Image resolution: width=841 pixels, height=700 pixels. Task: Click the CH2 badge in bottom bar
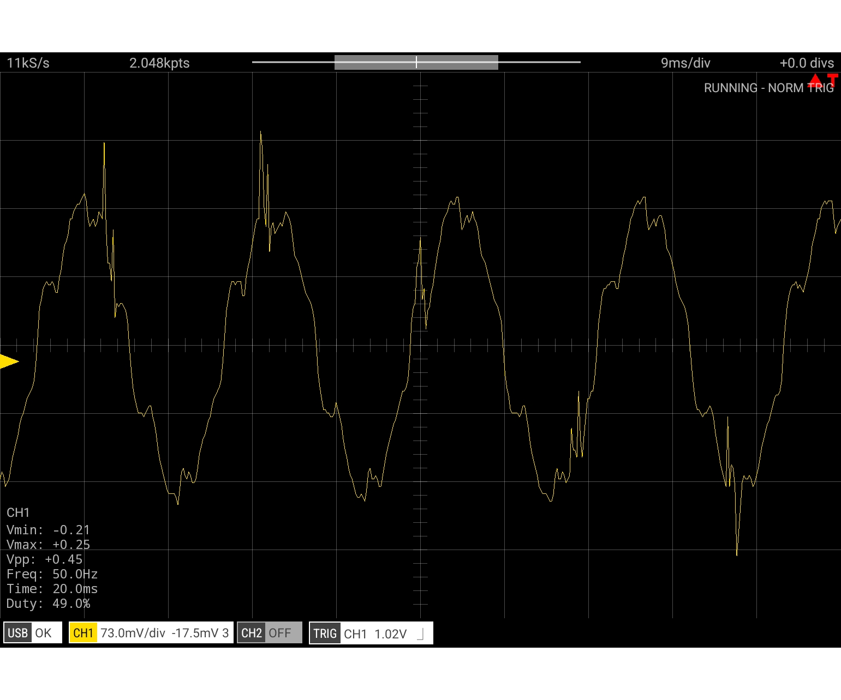pos(252,632)
